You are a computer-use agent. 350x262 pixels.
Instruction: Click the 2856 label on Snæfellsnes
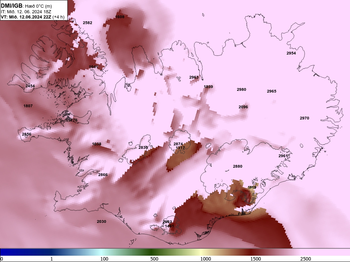[27, 134]
